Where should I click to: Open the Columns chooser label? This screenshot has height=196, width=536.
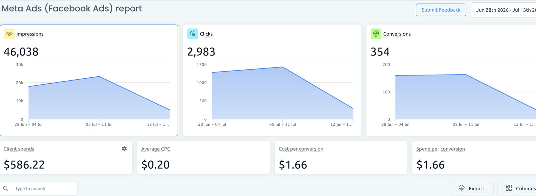pyautogui.click(x=526, y=189)
